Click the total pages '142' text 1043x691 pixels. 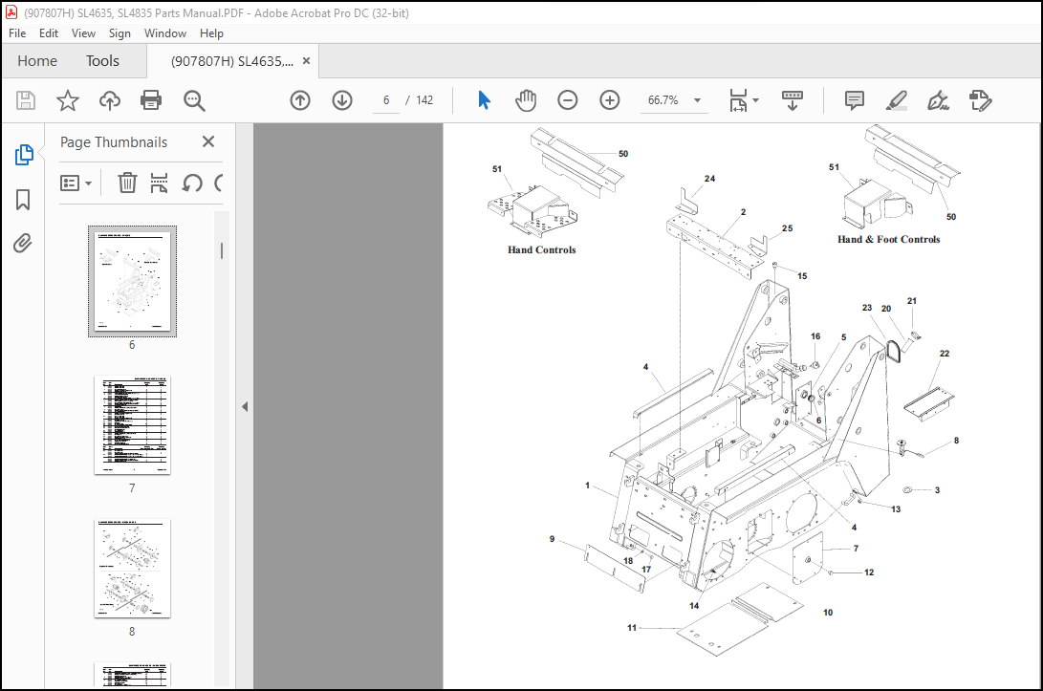coord(424,100)
